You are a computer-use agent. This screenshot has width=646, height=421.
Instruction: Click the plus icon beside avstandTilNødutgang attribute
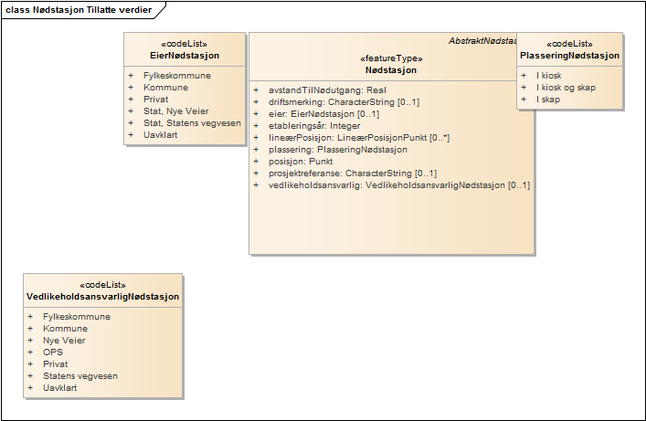257,90
